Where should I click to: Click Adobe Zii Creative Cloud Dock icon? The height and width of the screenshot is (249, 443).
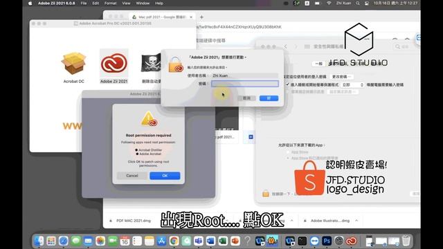coord(351,241)
